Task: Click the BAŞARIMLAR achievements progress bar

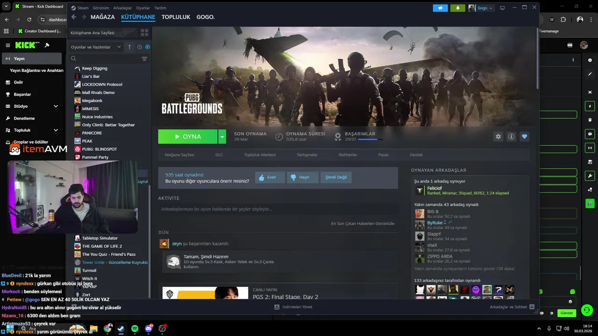Action: (370, 140)
